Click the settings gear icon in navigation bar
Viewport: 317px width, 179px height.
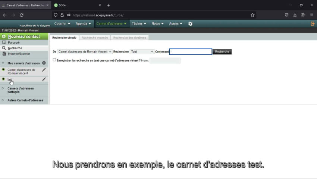(190, 23)
